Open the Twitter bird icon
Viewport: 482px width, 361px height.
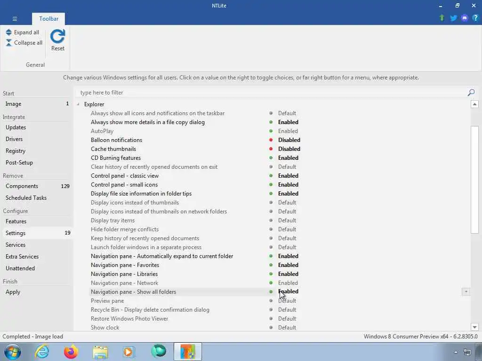pyautogui.click(x=453, y=18)
